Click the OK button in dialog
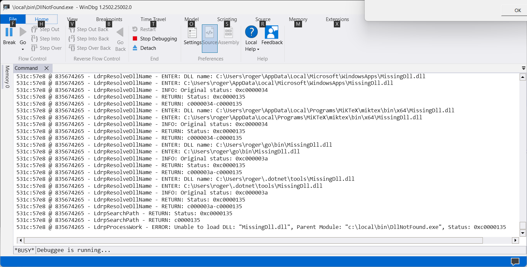The width and height of the screenshot is (527, 267). [x=517, y=10]
